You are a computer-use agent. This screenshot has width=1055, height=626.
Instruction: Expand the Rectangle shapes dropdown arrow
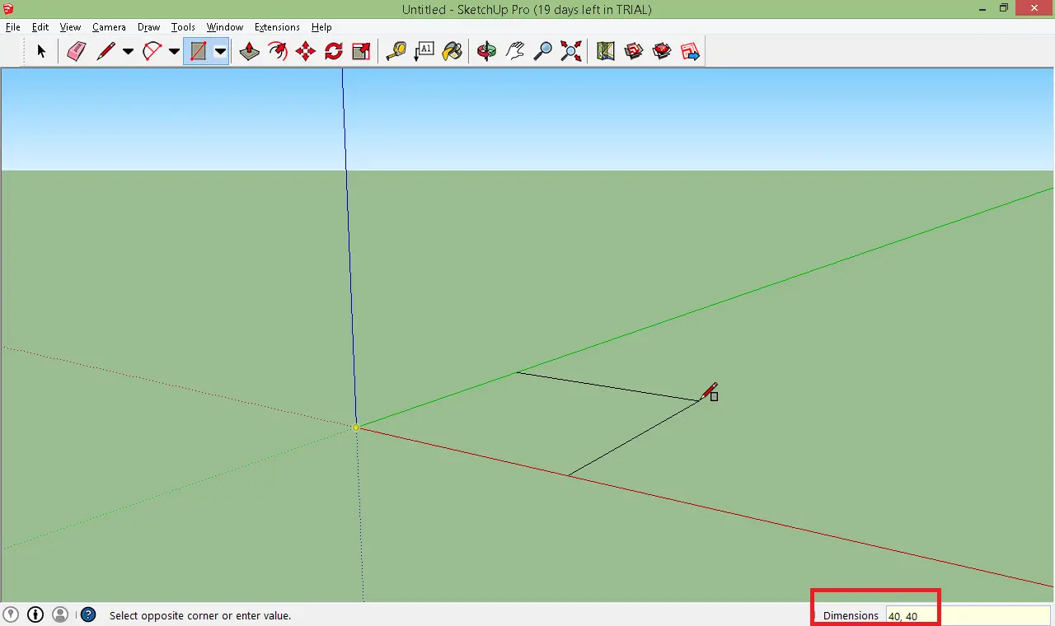click(220, 51)
